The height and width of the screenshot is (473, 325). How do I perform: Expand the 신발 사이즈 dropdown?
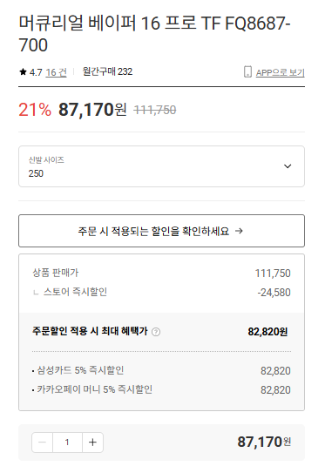coord(161,166)
